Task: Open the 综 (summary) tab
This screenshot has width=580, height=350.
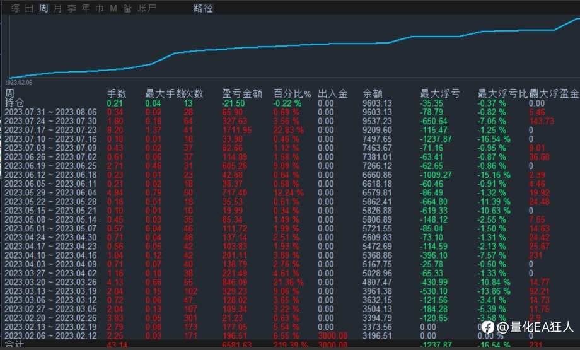Action: tap(15, 8)
